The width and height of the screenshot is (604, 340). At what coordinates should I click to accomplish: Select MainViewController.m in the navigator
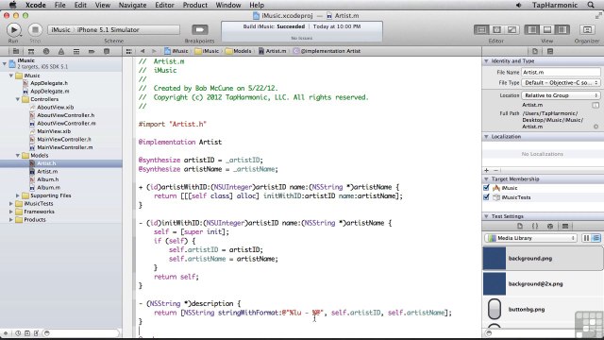pyautogui.click(x=65, y=147)
